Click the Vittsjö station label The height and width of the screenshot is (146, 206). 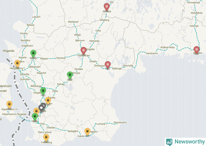pyautogui.click(x=77, y=35)
